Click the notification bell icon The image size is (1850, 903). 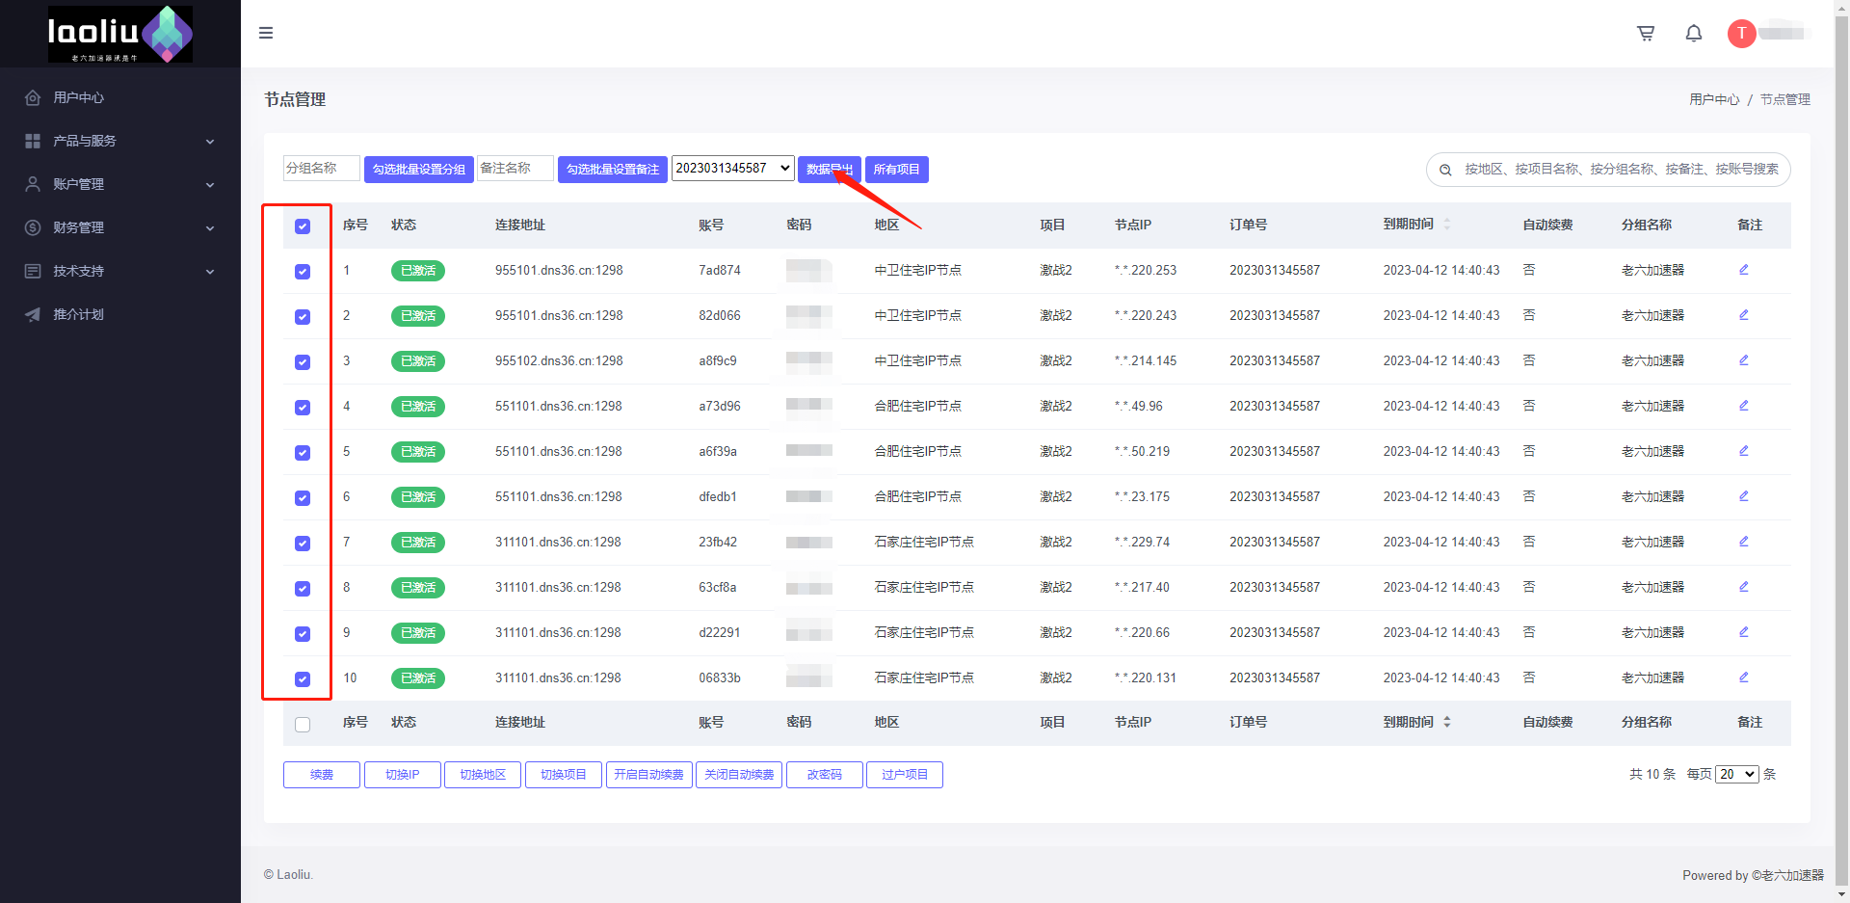[1693, 34]
